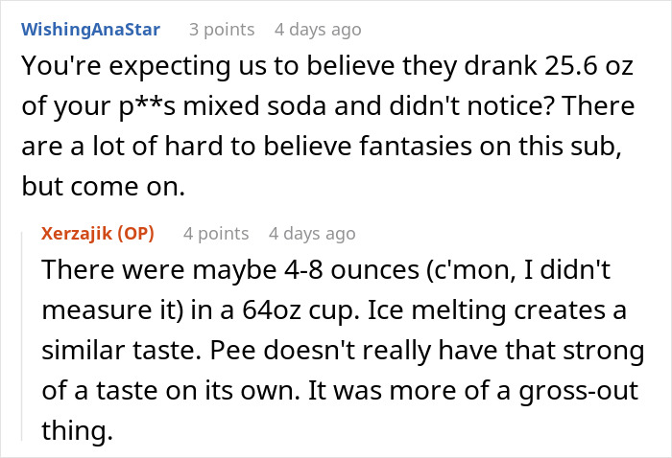Click the reply's '4 days ago' timestamp
672x458 pixels.
(x=312, y=233)
